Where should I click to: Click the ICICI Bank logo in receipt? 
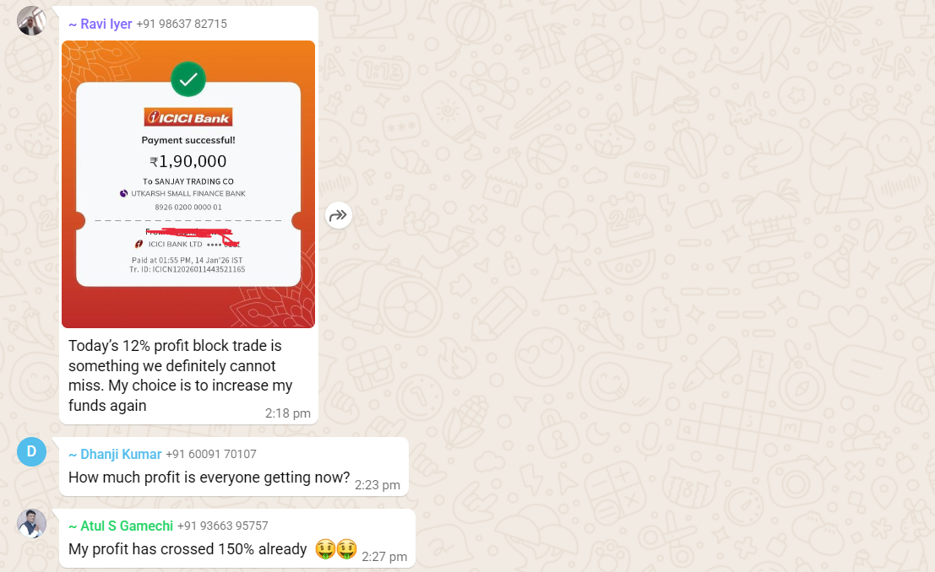pyautogui.click(x=188, y=117)
